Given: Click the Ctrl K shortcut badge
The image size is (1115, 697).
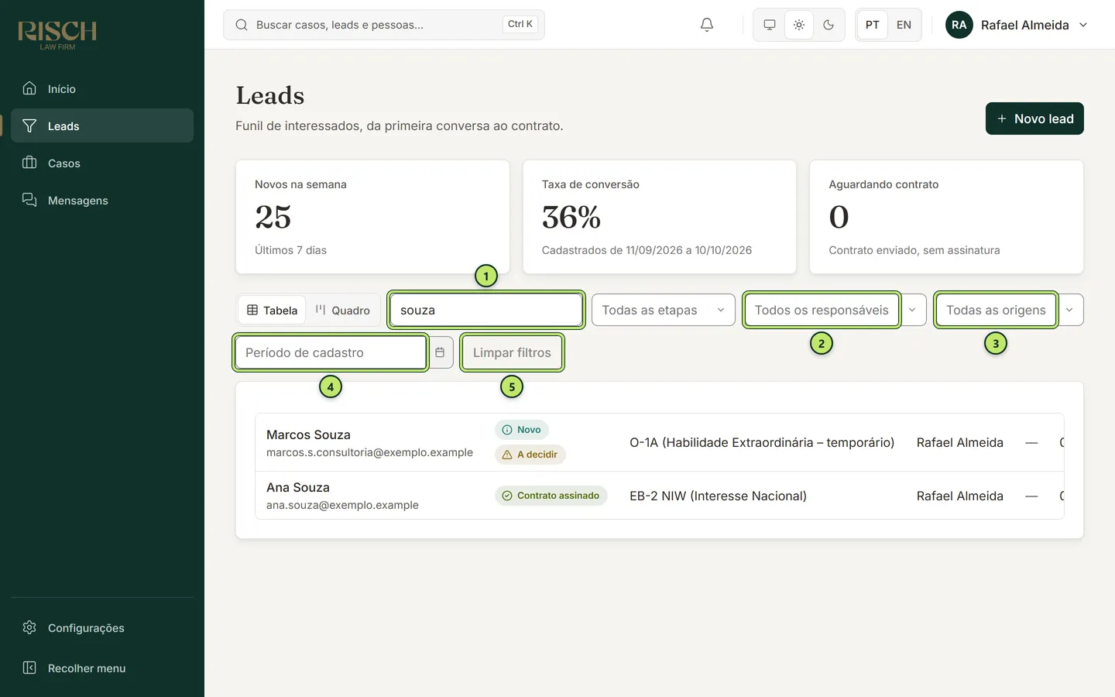Looking at the screenshot, I should click(520, 24).
